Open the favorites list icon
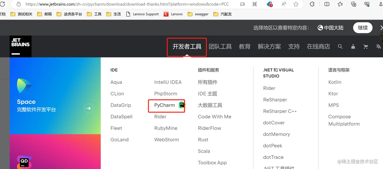The image size is (383, 169). (x=340, y=4)
